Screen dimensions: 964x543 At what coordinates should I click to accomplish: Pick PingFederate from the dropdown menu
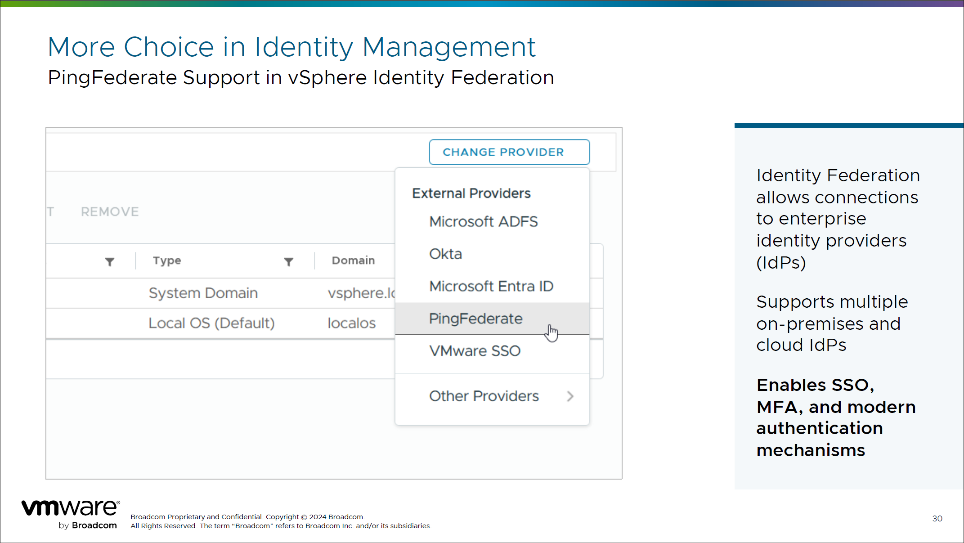(x=475, y=319)
